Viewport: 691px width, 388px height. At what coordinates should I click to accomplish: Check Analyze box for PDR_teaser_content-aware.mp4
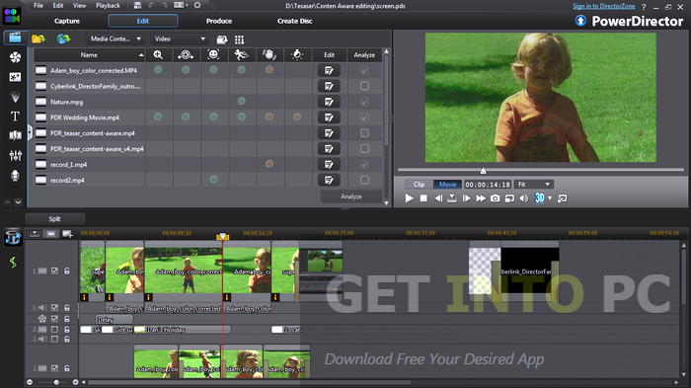pos(364,132)
